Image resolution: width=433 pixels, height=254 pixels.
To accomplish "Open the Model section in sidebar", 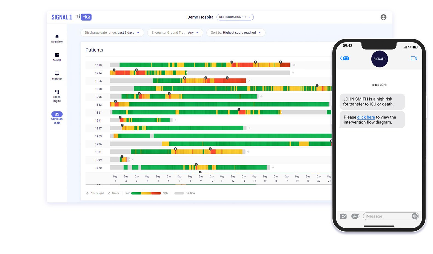I will pyautogui.click(x=57, y=55).
